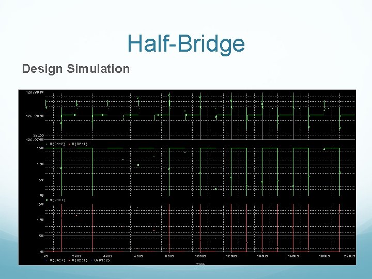Click the '200us' time axis label

tap(349, 256)
